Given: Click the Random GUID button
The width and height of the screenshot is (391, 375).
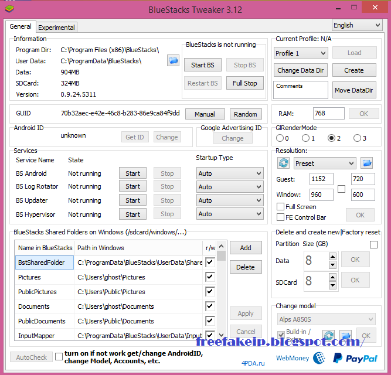Looking at the screenshot, I should [246, 114].
